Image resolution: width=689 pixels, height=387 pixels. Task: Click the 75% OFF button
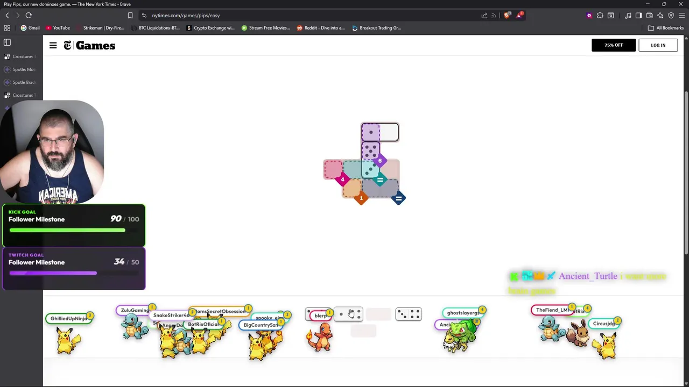click(613, 45)
